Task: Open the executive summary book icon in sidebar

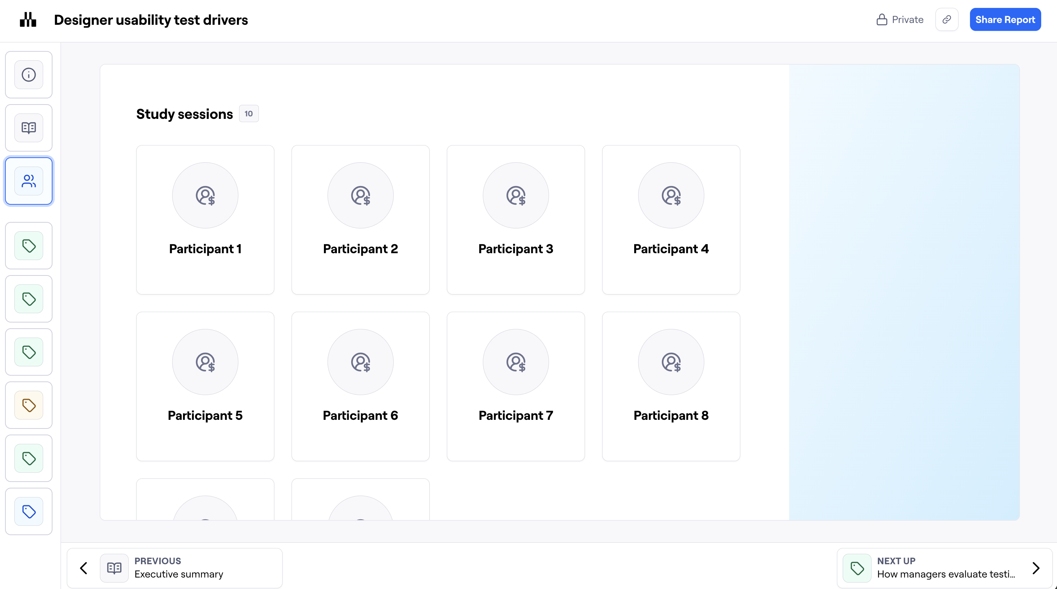Action: pos(29,128)
